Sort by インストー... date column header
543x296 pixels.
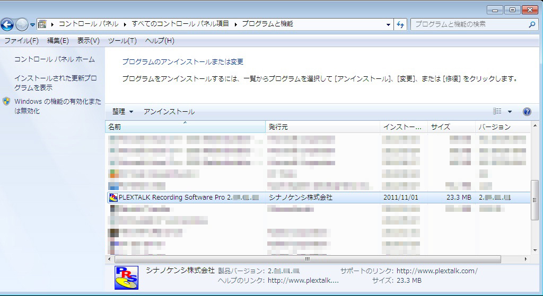tap(404, 127)
